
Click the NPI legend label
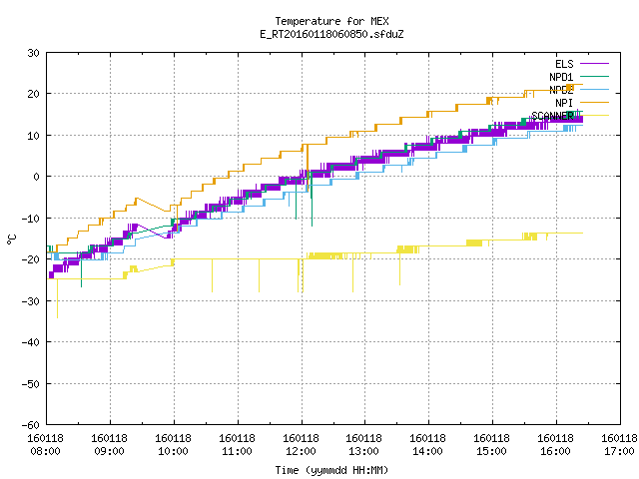(x=564, y=103)
